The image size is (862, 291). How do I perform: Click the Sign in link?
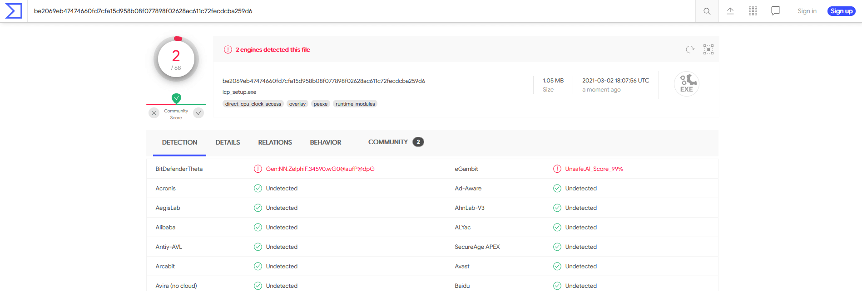(807, 11)
